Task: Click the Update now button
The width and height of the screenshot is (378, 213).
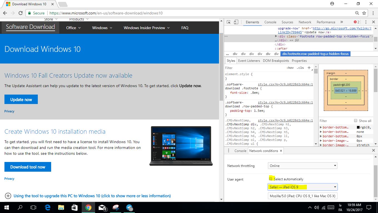Action: click(x=21, y=100)
